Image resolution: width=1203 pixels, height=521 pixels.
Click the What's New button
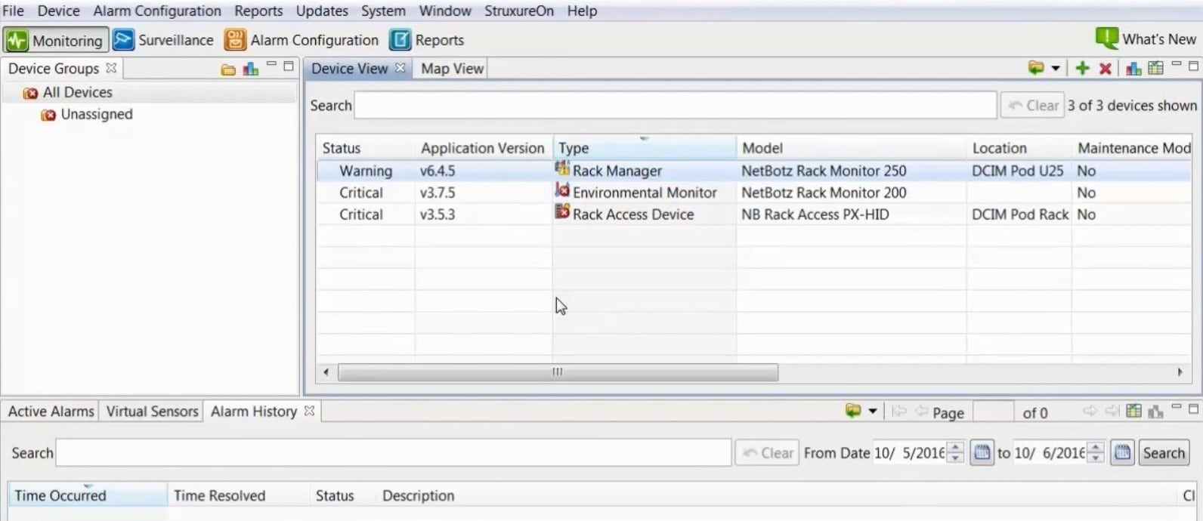(1146, 39)
